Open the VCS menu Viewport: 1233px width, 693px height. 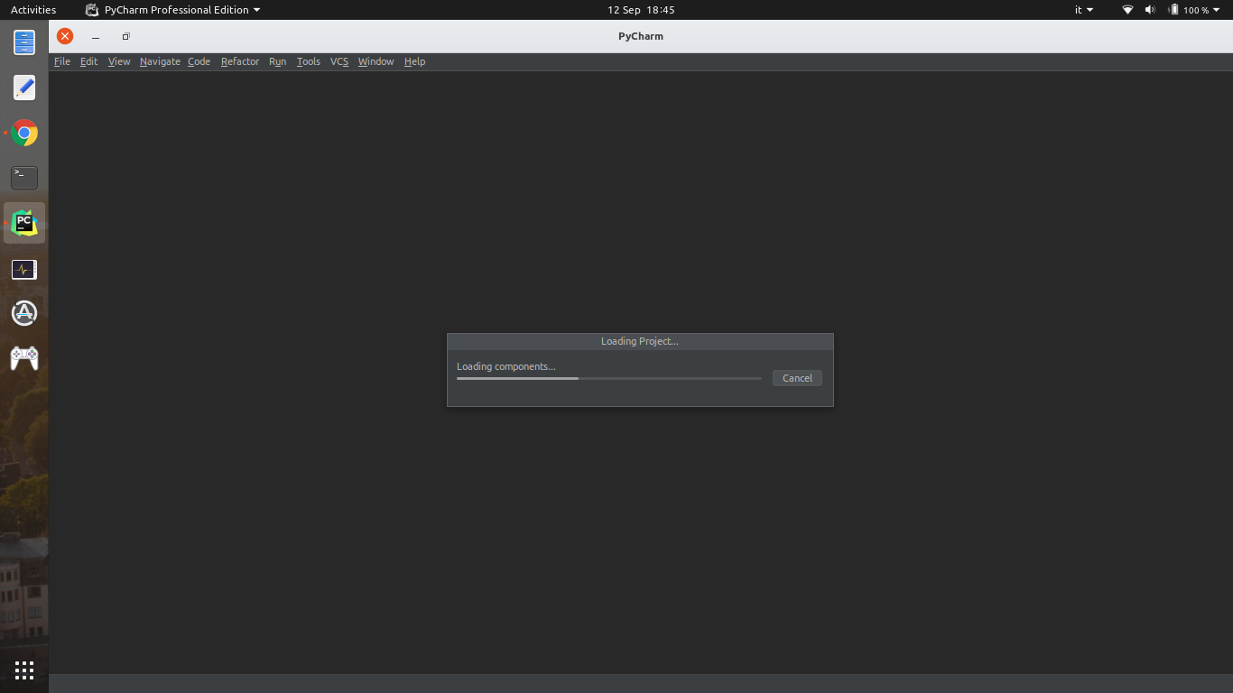(x=338, y=61)
